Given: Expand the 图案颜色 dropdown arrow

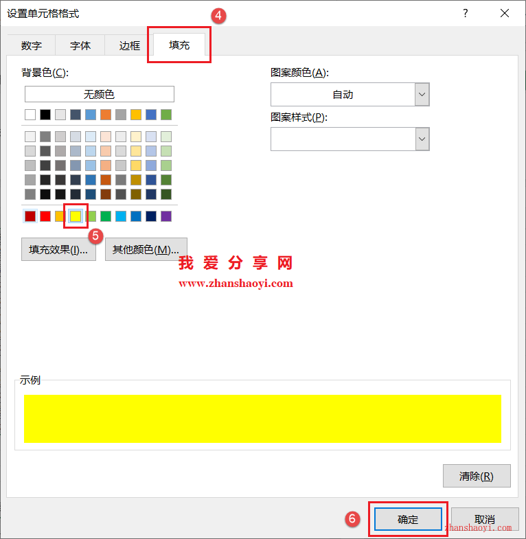Looking at the screenshot, I should tap(422, 95).
